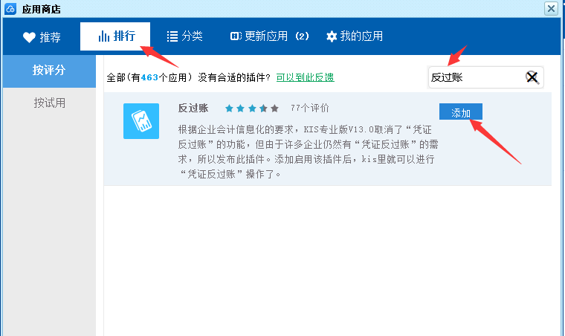Image resolution: width=565 pixels, height=336 pixels.
Task: Focus the search field containing 反过账
Action: [474, 77]
